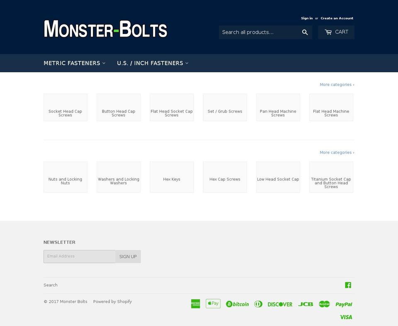Viewport: 398px width, 326px height.
Task: Open Powered by Shopify link
Action: (x=112, y=301)
